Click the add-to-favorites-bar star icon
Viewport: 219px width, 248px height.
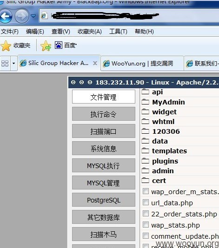46,46
